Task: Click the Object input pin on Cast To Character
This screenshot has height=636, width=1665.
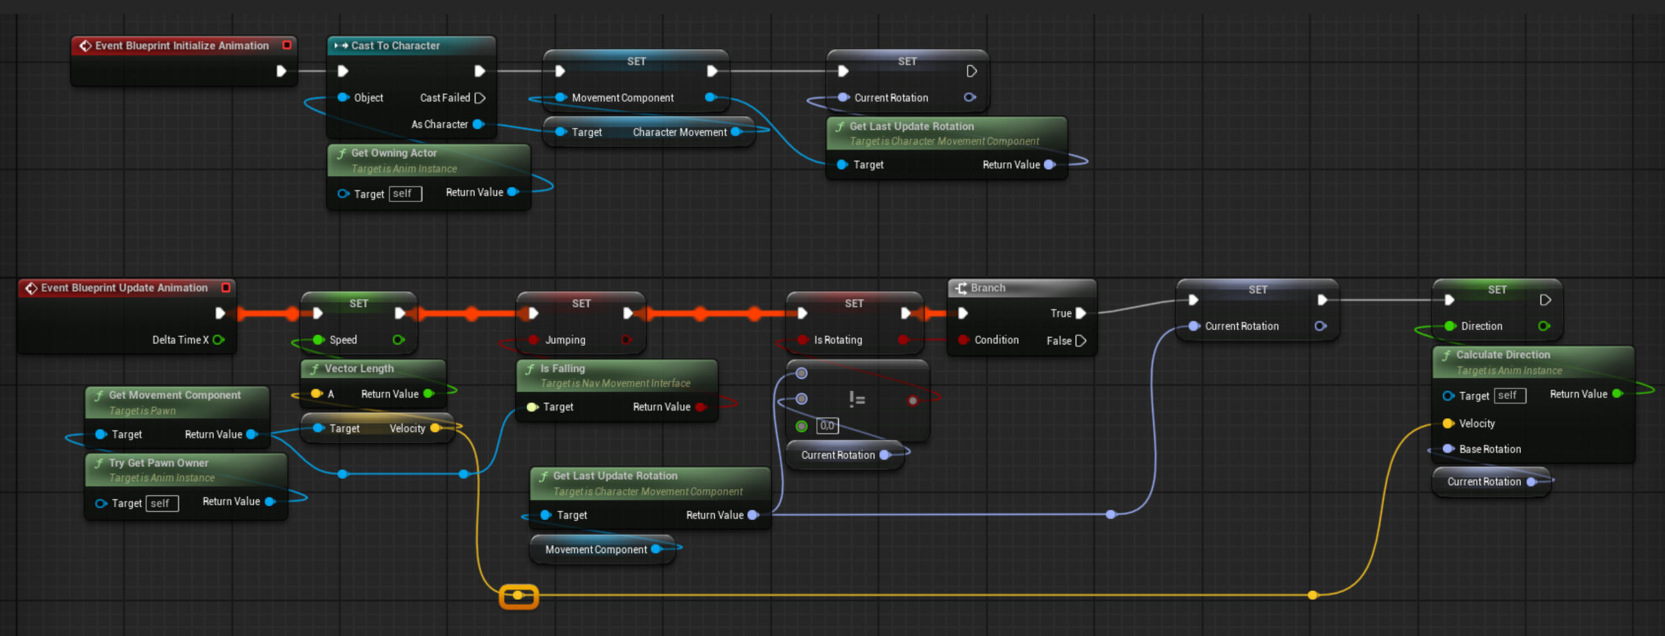Action: pyautogui.click(x=343, y=97)
